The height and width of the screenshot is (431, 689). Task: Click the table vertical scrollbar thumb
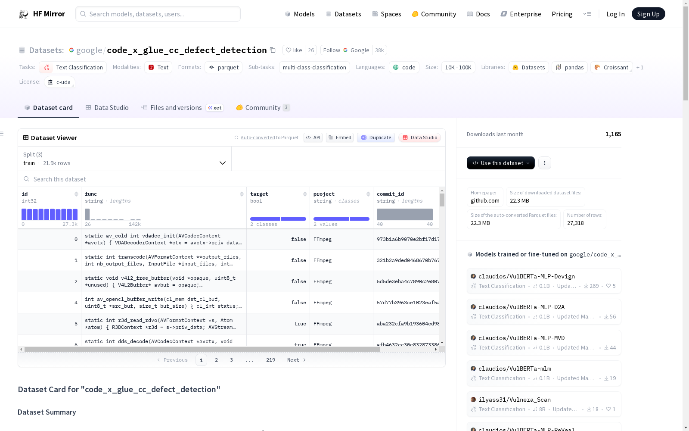(x=442, y=200)
